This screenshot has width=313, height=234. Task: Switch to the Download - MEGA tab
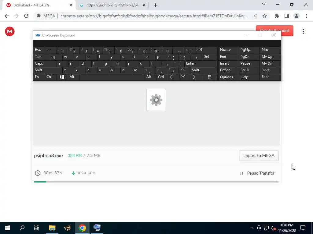[39, 5]
